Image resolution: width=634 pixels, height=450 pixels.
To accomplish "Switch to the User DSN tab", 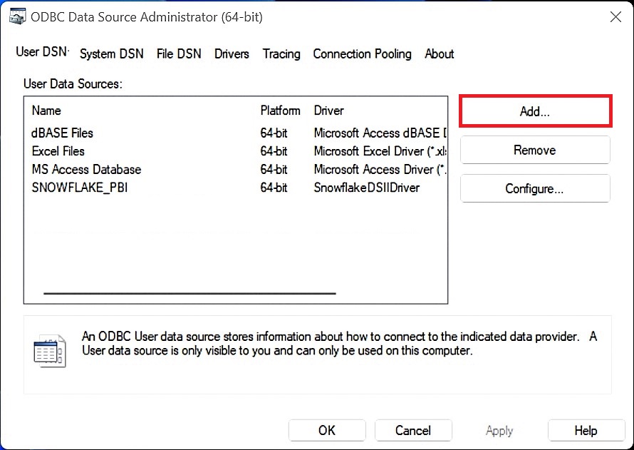I will (x=42, y=52).
